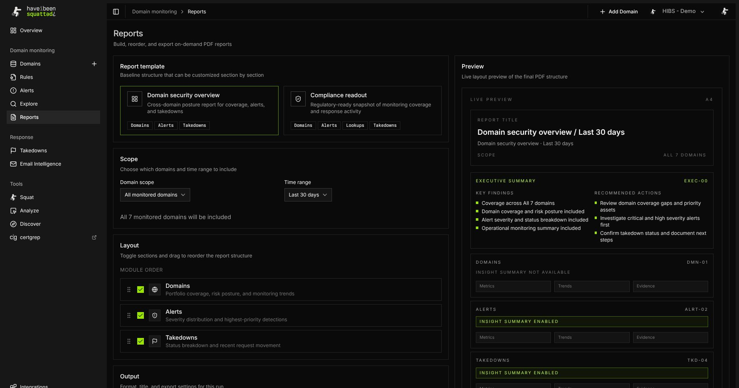This screenshot has width=739, height=388.
Task: Toggle the sidebar panel icon
Action: (x=116, y=12)
